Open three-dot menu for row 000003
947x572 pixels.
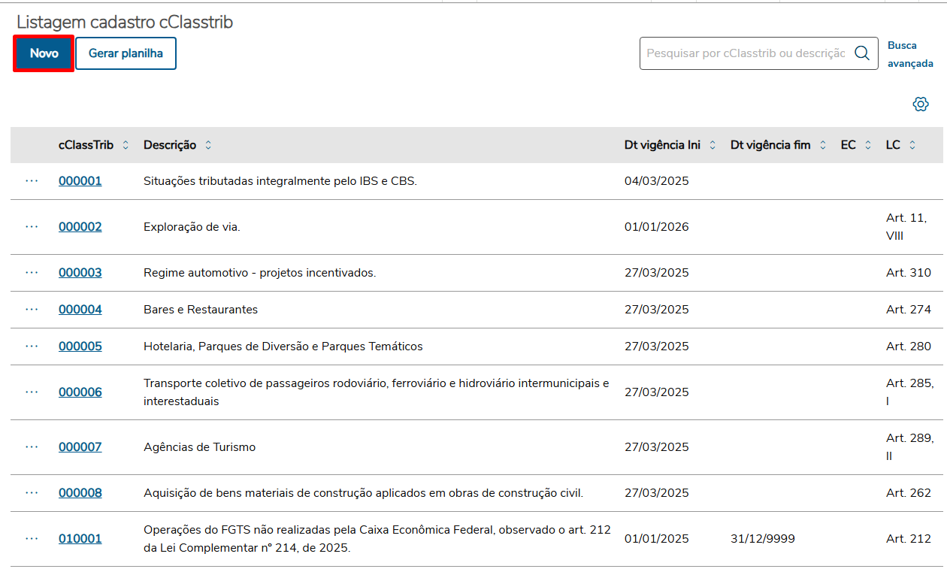click(x=32, y=273)
